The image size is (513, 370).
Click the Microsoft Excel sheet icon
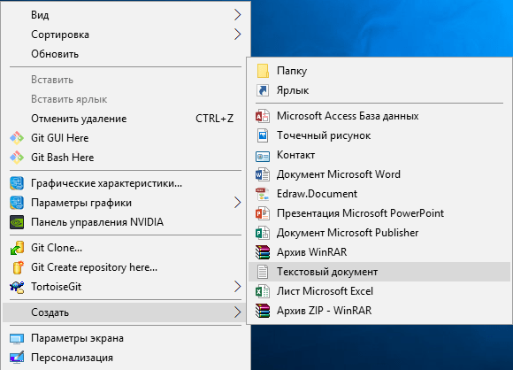[x=263, y=291]
